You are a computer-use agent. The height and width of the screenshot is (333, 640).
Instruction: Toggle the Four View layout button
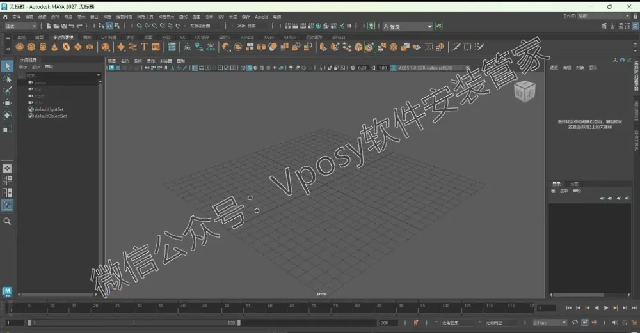pos(7,180)
